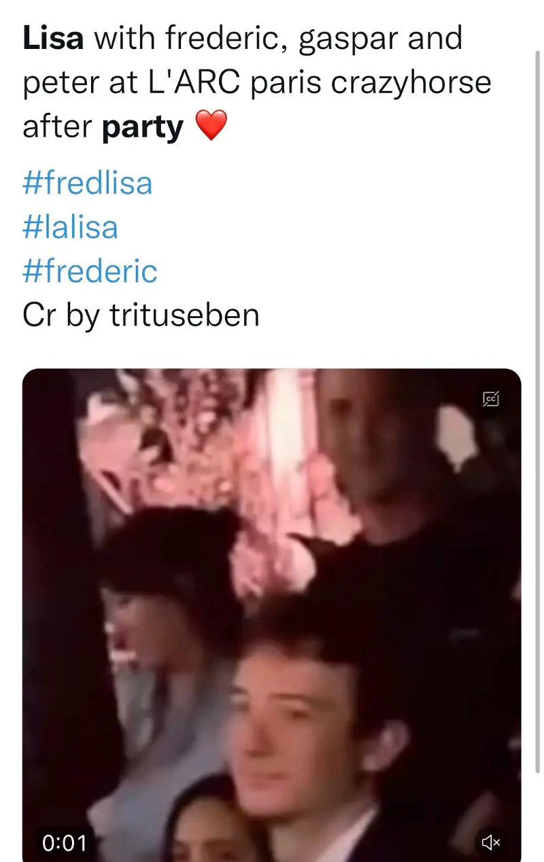Open the #fredlisa hashtag
The image size is (544, 862).
(x=88, y=184)
